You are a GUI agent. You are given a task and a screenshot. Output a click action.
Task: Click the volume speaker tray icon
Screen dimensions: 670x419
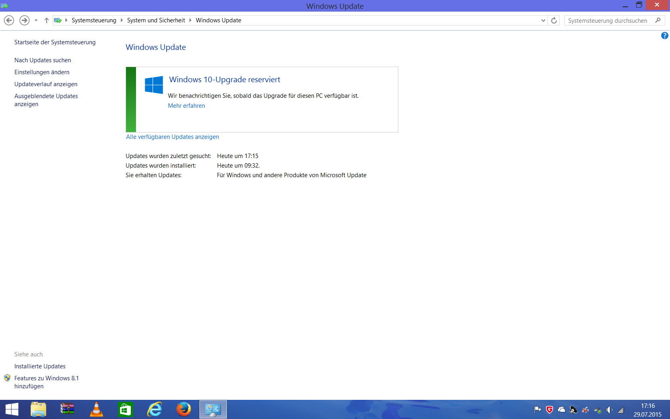tap(609, 410)
